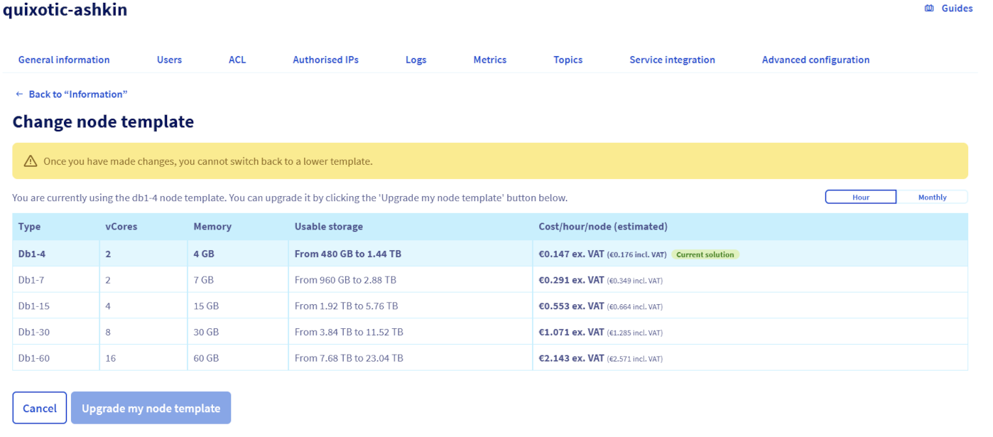Click the Current solution badge
This screenshot has height=437, width=993.
pyautogui.click(x=705, y=254)
